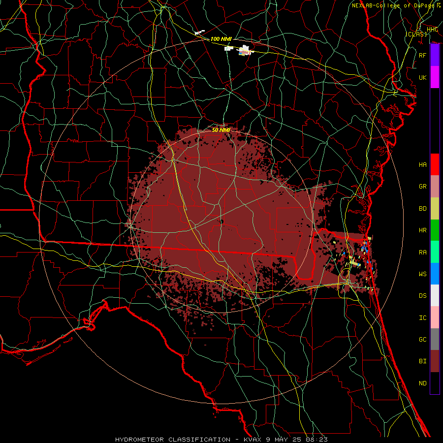Image resolution: width=443 pixels, height=443 pixels.
Task: Click the GC gray legend swatch
Action: 435,339
